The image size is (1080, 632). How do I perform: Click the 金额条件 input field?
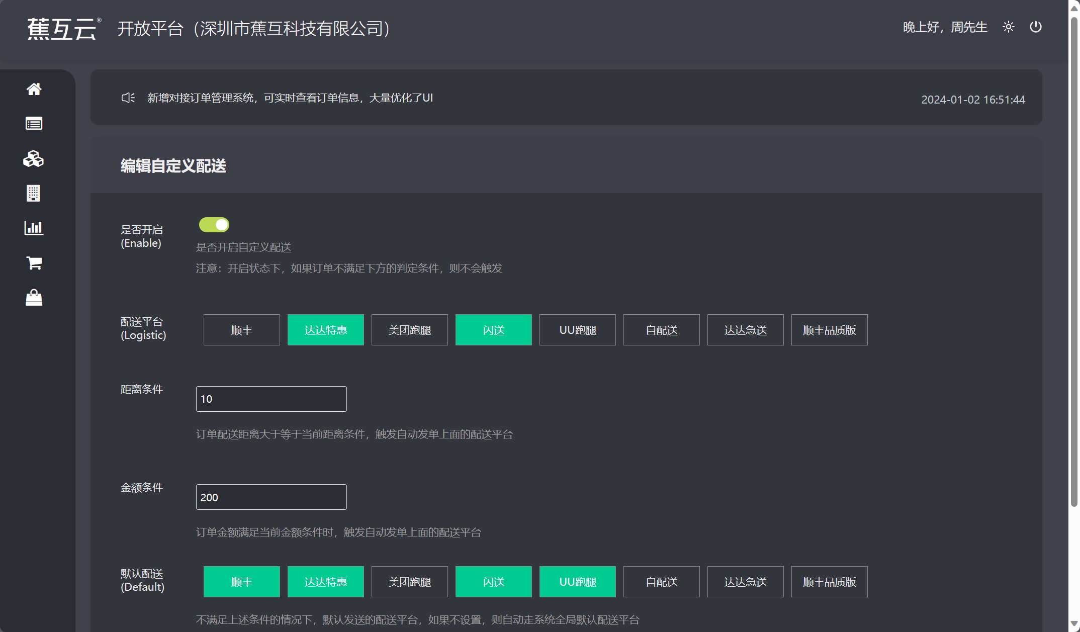[272, 497]
